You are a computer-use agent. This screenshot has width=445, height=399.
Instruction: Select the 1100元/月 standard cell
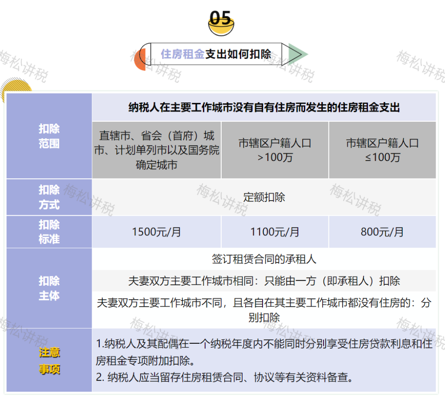point(275,231)
